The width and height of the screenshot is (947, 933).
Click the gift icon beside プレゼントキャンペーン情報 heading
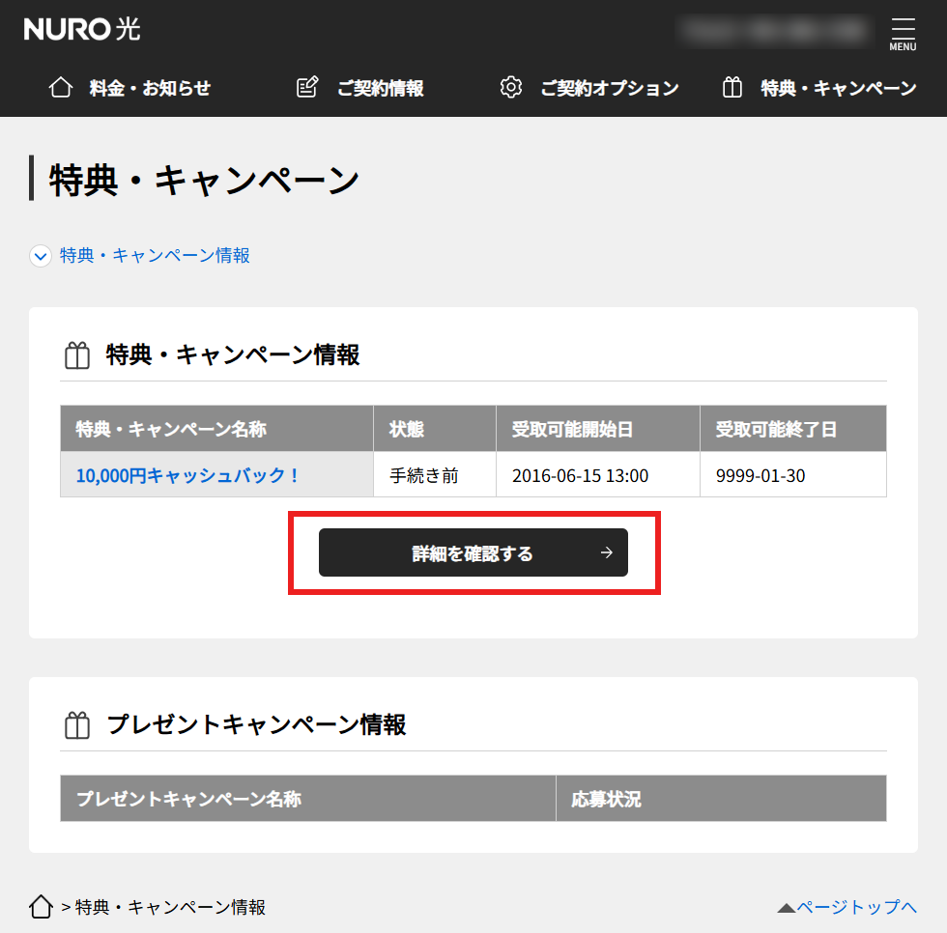(76, 724)
